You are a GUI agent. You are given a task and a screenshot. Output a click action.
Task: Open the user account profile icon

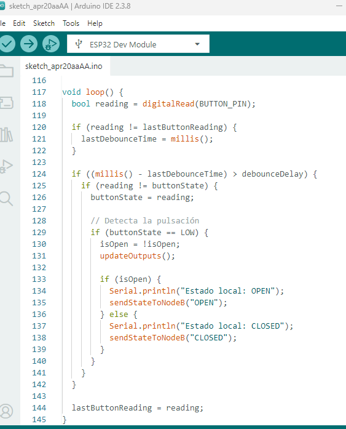pos(6,411)
